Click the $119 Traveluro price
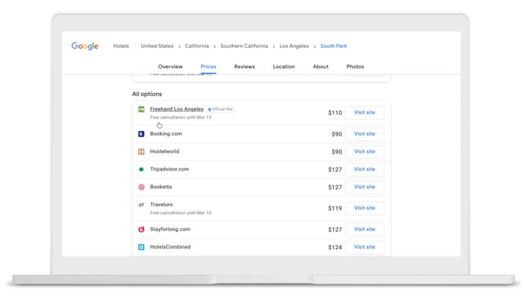Viewport: 525px width, 303px height. (x=335, y=208)
